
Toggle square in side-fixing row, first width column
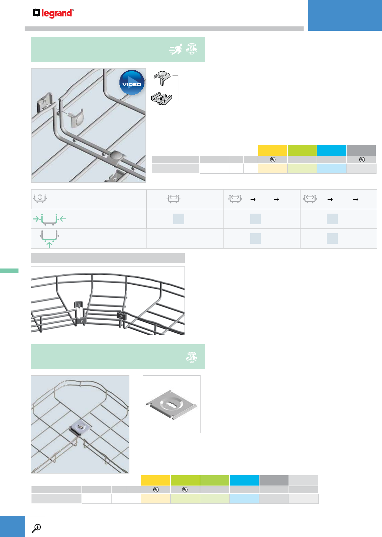click(179, 219)
